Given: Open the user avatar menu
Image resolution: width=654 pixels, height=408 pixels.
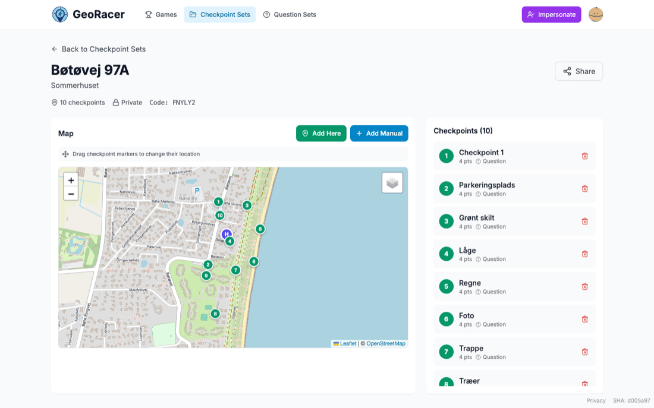Looking at the screenshot, I should [596, 15].
